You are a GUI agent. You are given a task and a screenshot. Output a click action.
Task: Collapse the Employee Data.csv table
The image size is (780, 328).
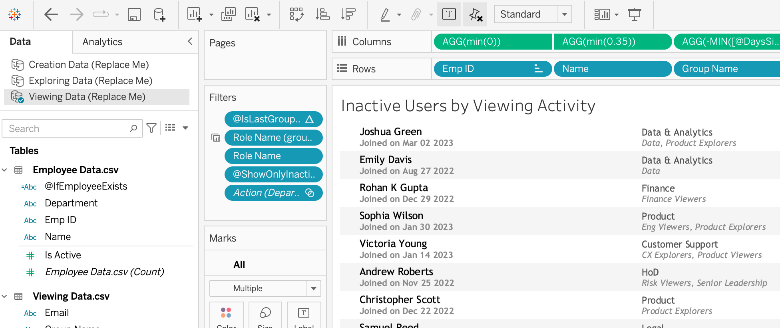click(4, 170)
